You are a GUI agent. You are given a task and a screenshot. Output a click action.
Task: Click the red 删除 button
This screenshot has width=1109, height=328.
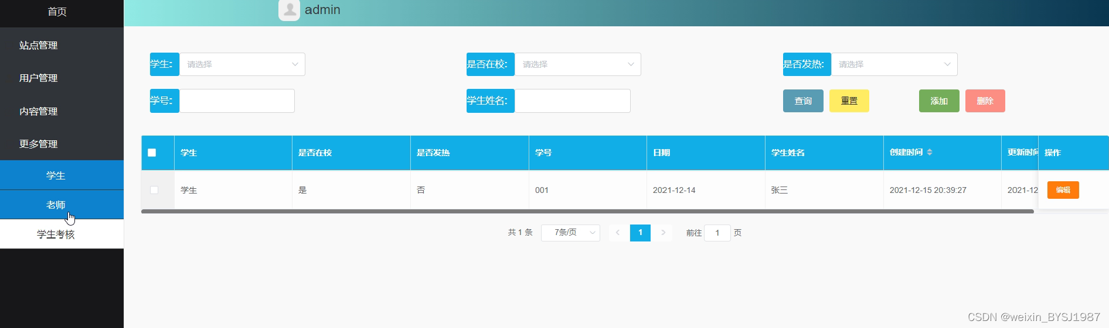click(985, 101)
